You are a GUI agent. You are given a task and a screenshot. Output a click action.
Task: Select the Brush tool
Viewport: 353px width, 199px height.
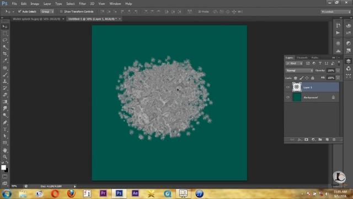tap(5, 75)
